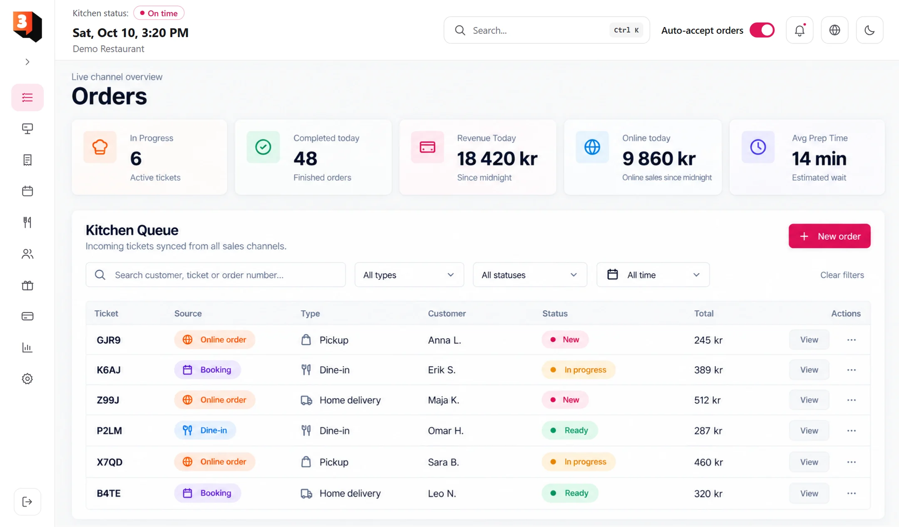This screenshot has width=899, height=527.
Task: Open the settings gear sidebar icon
Action: 27,379
